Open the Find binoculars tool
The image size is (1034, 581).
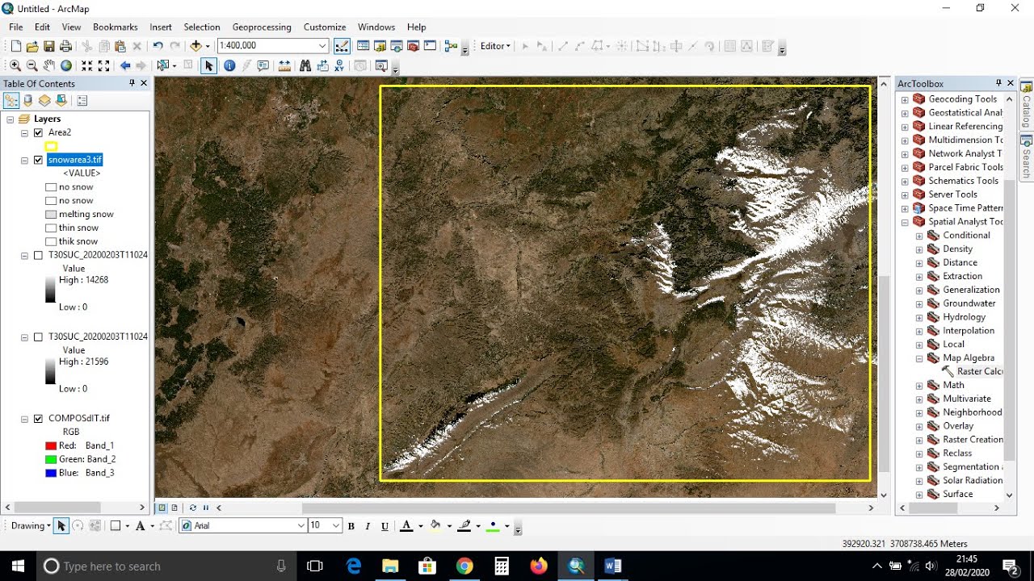click(305, 66)
